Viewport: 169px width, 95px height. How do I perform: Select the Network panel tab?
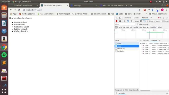[145, 18]
